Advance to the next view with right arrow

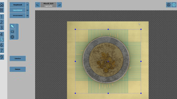59,5
